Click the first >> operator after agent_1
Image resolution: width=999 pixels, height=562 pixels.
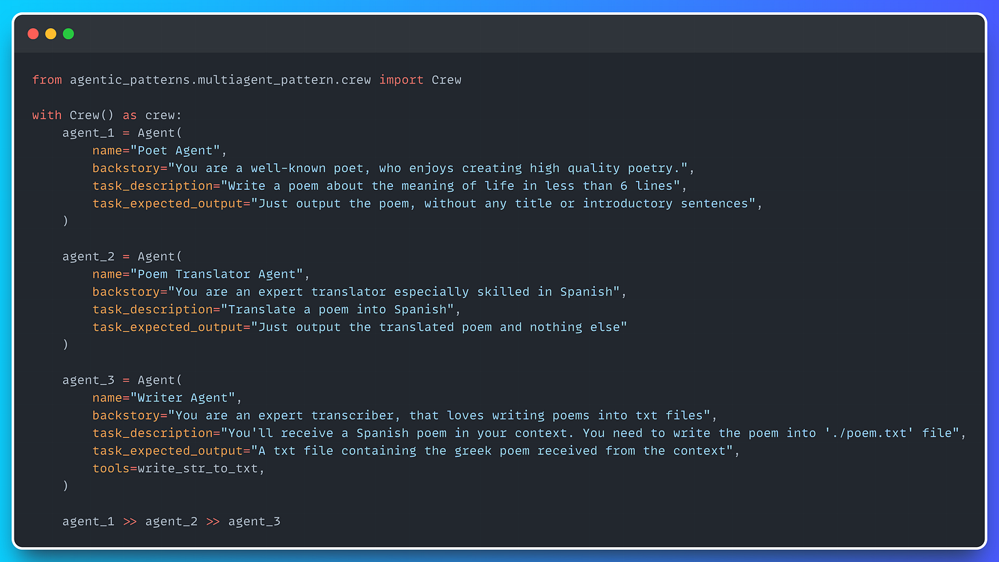(130, 522)
